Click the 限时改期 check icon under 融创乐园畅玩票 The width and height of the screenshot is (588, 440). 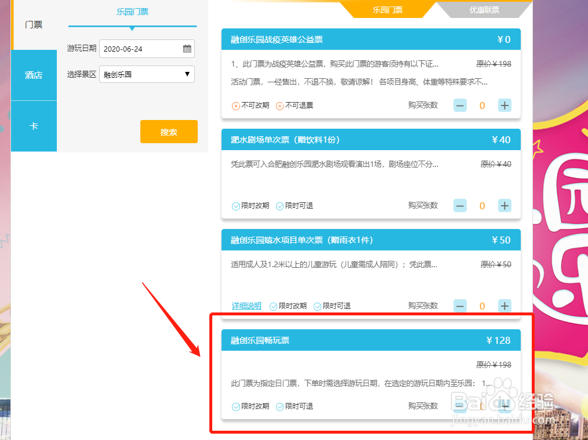click(236, 406)
